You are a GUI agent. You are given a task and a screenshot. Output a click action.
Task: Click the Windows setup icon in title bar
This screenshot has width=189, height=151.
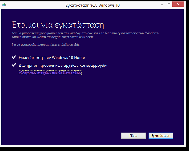[4, 5]
